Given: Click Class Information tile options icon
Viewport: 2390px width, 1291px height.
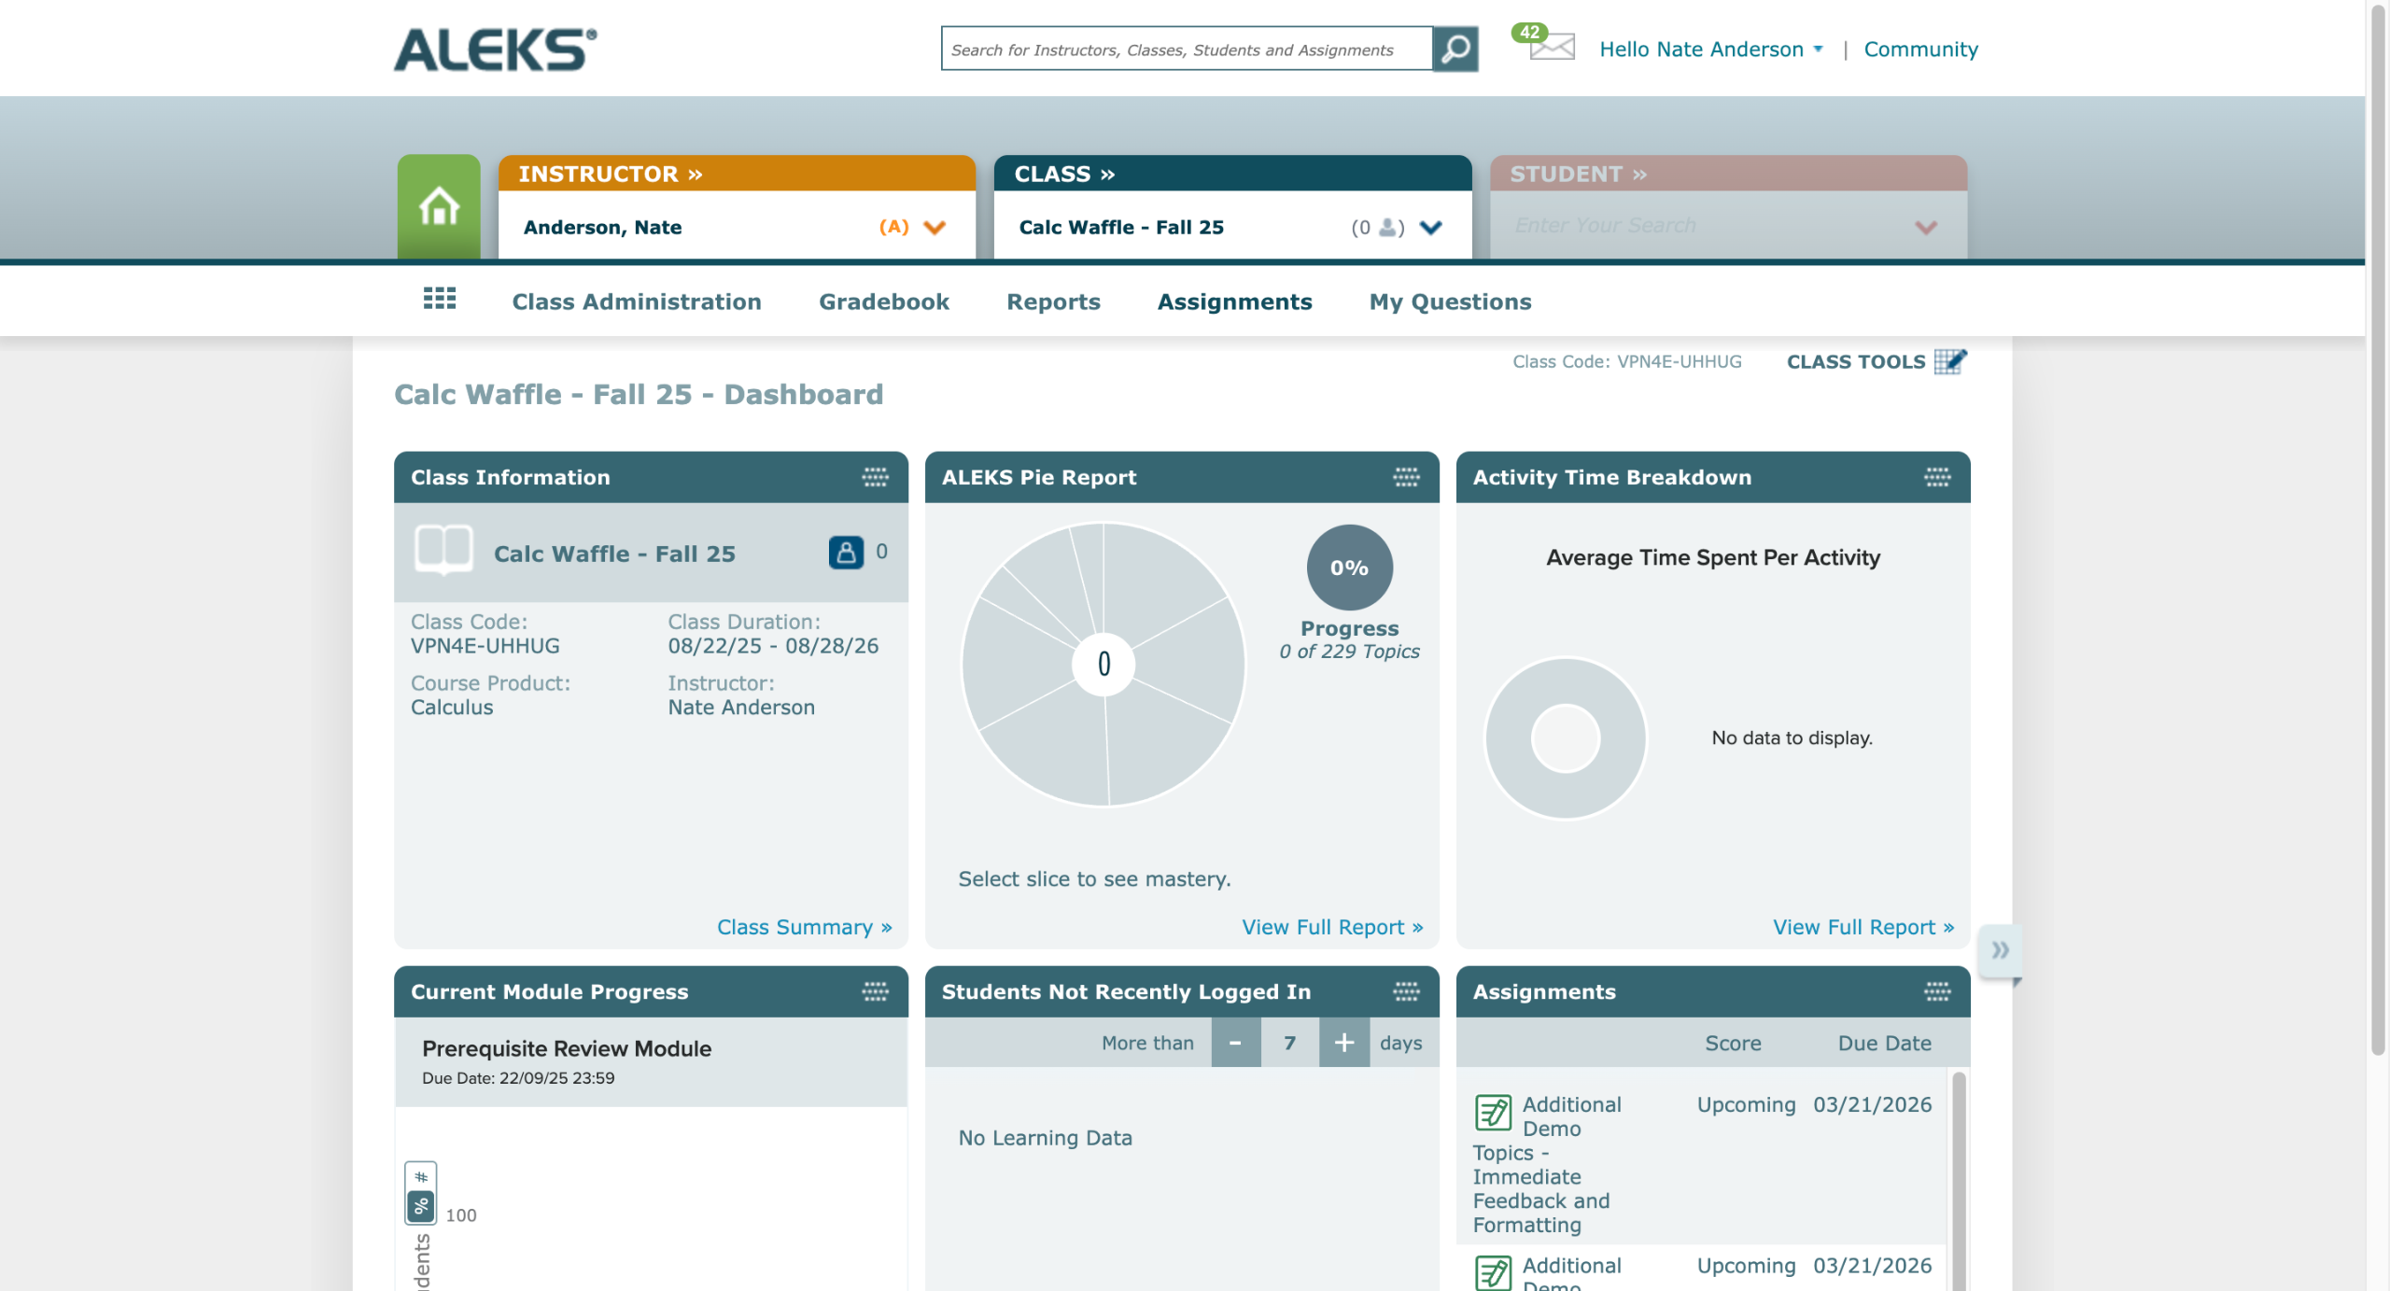Looking at the screenshot, I should [875, 477].
